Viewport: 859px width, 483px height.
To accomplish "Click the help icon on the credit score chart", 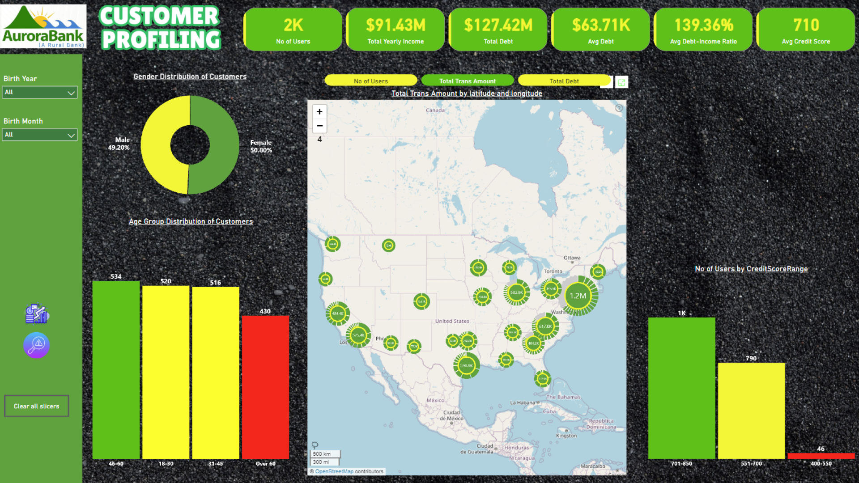I will tap(848, 283).
